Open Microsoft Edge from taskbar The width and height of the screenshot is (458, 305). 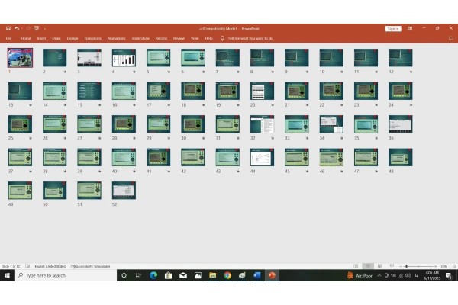point(153,275)
